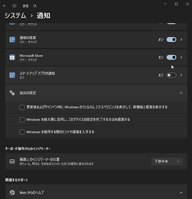Check the Windows ウェルカム エクスペリエンス checkbox

pyautogui.click(x=22, y=107)
